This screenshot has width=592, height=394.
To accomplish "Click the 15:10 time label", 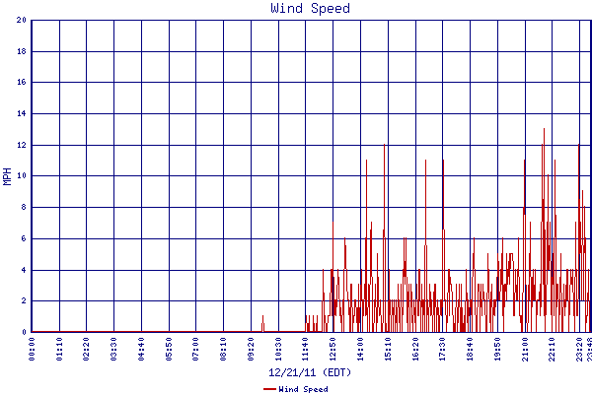I will pyautogui.click(x=388, y=349).
